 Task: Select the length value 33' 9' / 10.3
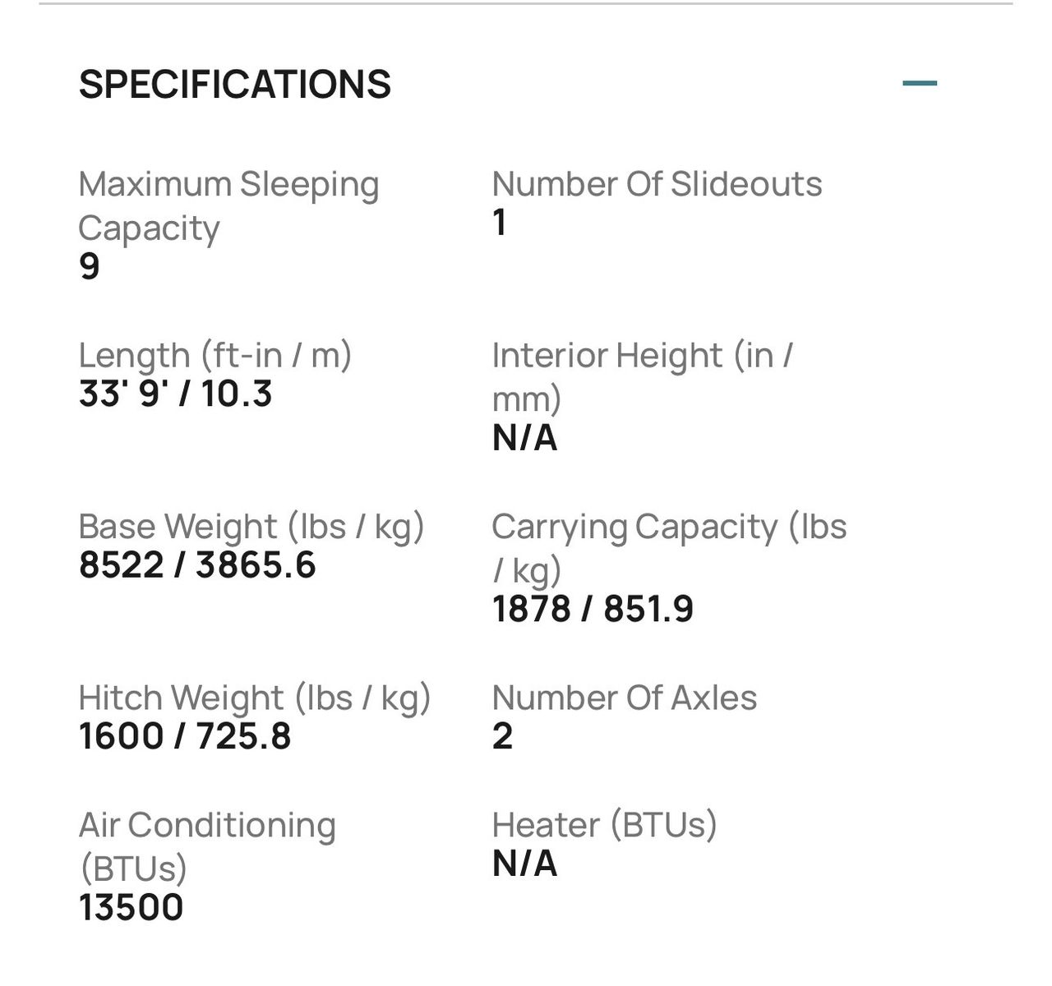[176, 394]
